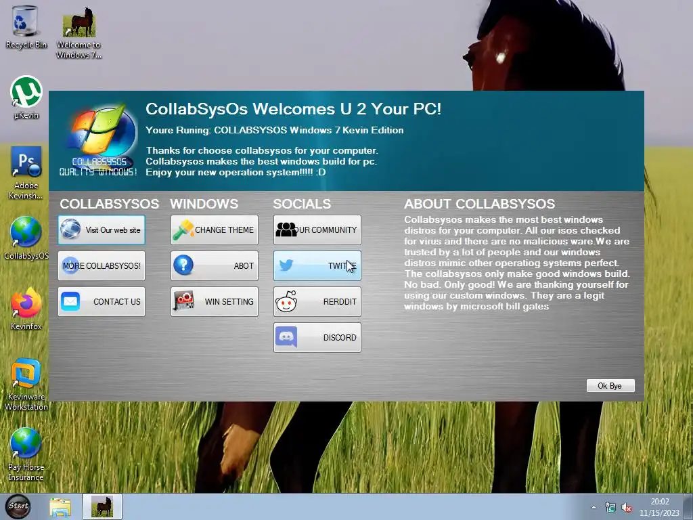
Task: Open the CollabSysOS globe desktop shortcut
Action: click(x=26, y=238)
